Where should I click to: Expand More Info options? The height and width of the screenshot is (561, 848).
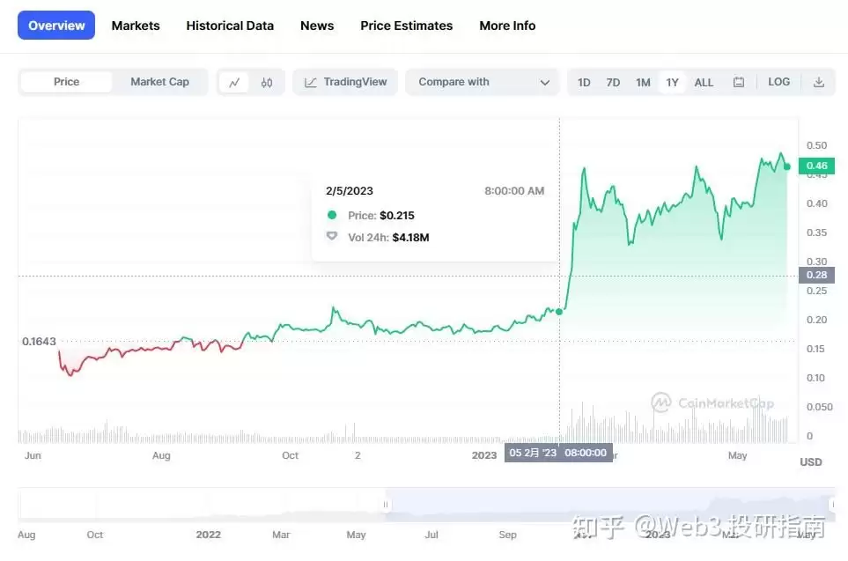point(507,26)
